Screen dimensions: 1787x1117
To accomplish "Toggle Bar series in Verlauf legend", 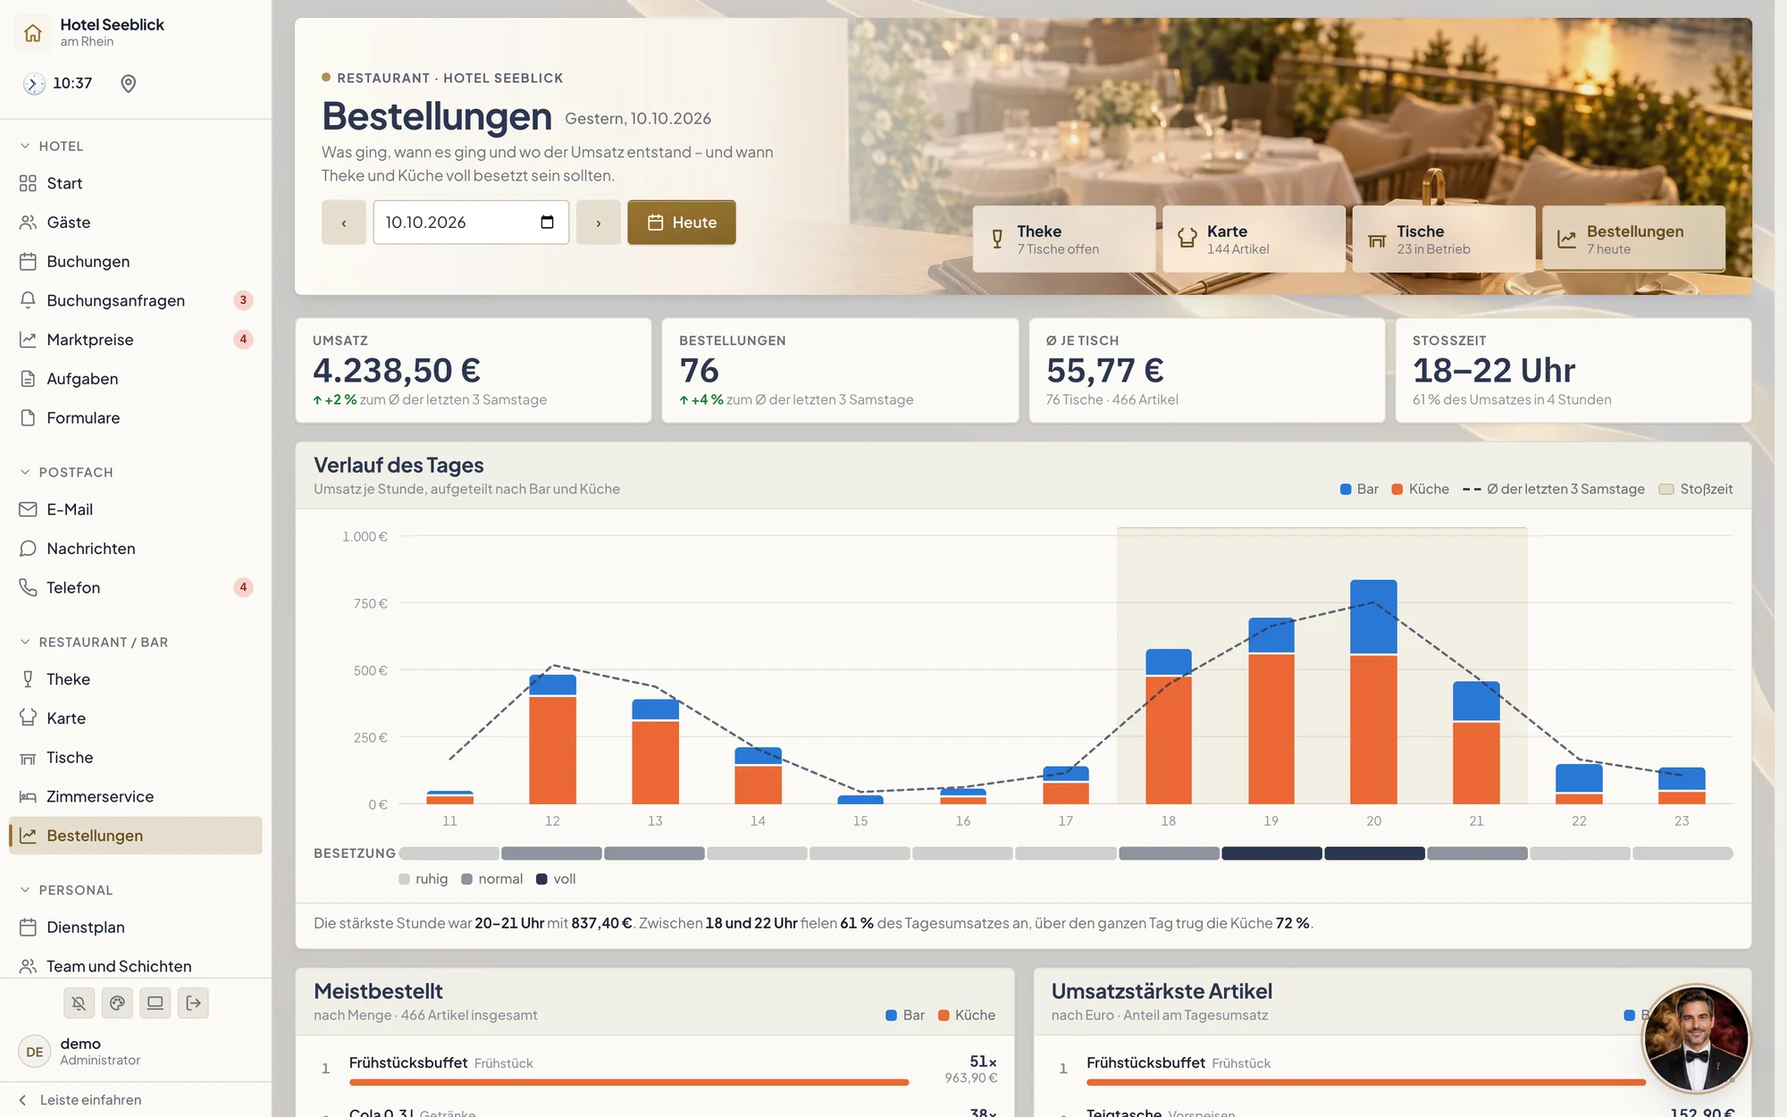I will point(1359,489).
